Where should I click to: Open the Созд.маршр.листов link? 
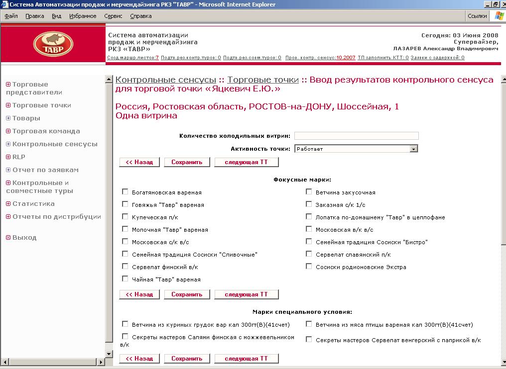pyautogui.click(x=133, y=58)
